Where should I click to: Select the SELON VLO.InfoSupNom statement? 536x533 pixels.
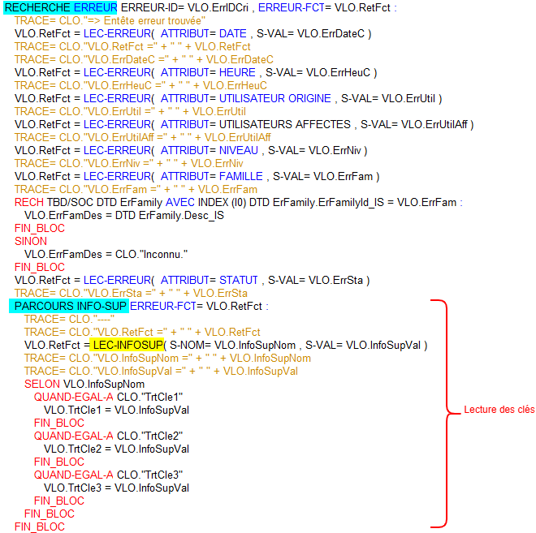84,384
